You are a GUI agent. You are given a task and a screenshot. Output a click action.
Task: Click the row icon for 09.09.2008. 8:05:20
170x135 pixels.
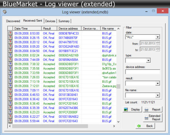[x=10, y=46]
